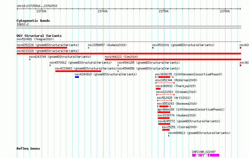Open esv2451344 (McKernan2009) label
Screen dimensions: 249x158
(177, 80)
